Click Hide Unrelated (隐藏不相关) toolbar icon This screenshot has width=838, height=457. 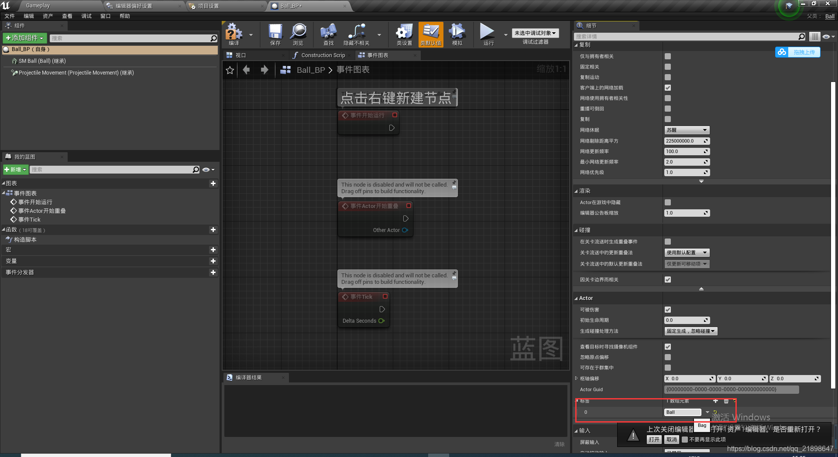[x=357, y=34]
